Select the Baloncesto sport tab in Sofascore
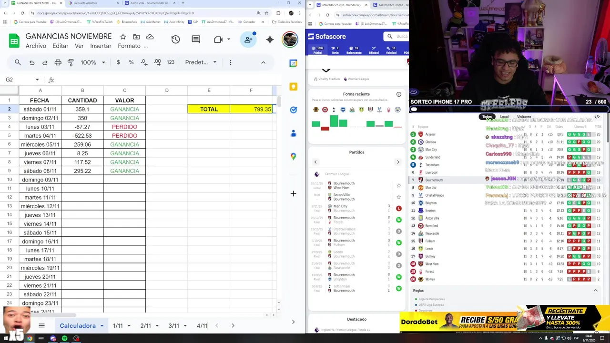The height and width of the screenshot is (343, 610). pyautogui.click(x=354, y=50)
